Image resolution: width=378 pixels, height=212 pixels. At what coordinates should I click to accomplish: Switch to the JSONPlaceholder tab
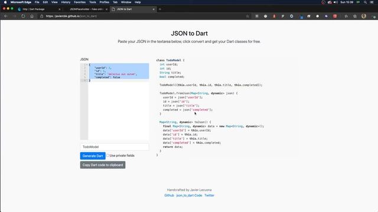click(86, 9)
